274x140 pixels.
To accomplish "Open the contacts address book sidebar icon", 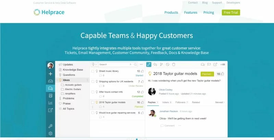I will pos(50,96).
